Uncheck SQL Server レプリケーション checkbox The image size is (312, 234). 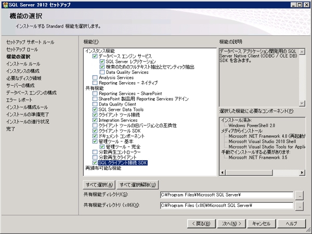[x=102, y=62]
